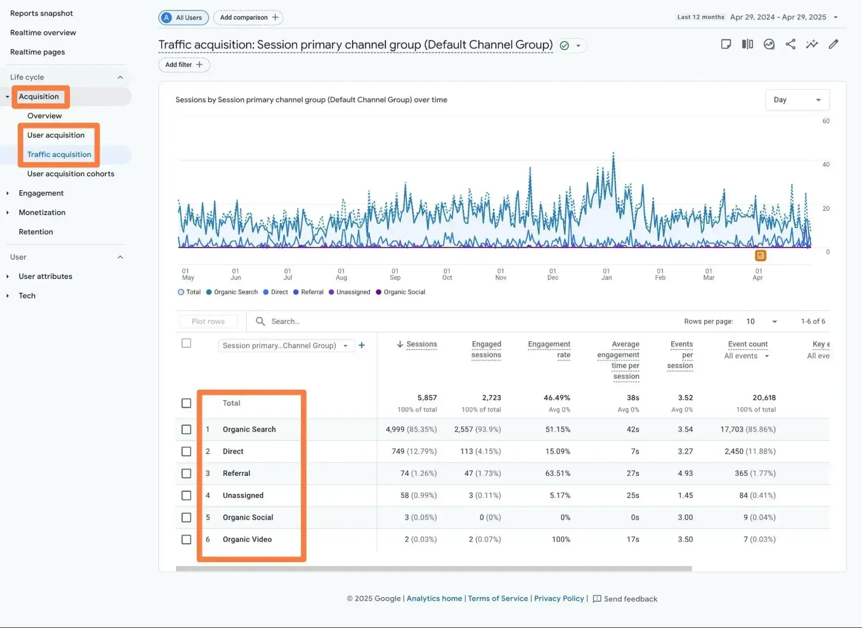Open Analytics Insights sparkle icon
The height and width of the screenshot is (628, 862).
812,44
